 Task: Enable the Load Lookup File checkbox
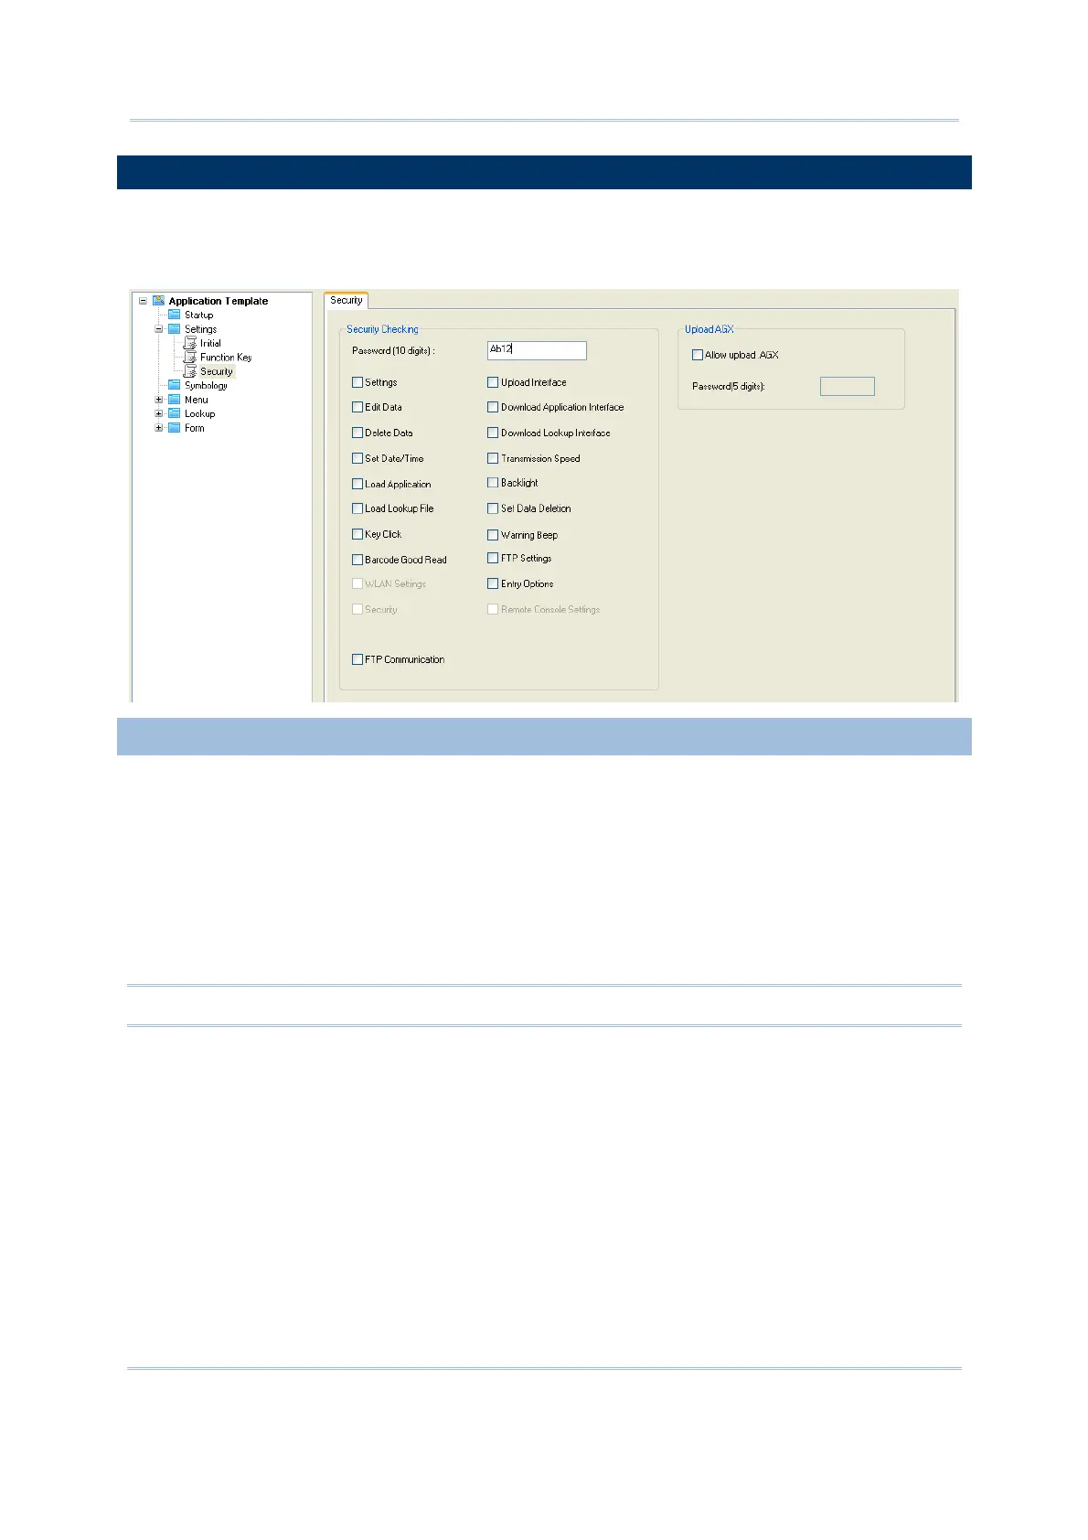[x=357, y=508]
